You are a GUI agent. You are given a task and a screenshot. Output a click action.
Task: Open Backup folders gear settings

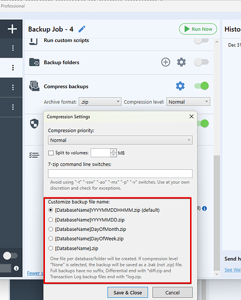coord(181,62)
